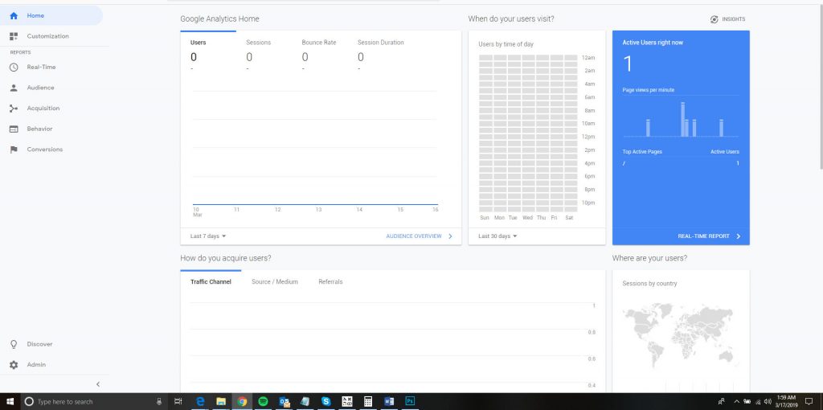Open Outlook from the taskbar

click(284, 402)
